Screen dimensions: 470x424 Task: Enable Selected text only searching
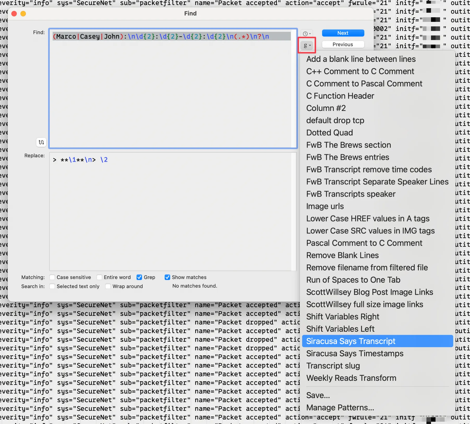(x=52, y=286)
